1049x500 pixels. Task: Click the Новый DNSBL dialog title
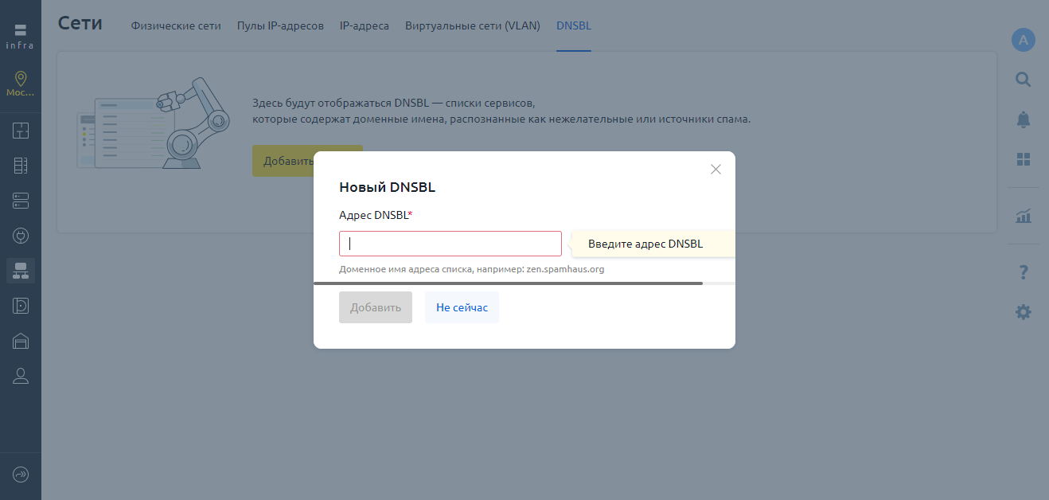pyautogui.click(x=388, y=188)
